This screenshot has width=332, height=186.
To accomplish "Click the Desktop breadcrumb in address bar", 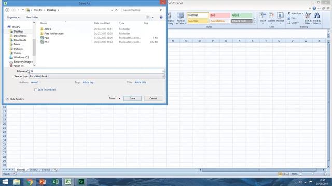I will click(51, 10).
